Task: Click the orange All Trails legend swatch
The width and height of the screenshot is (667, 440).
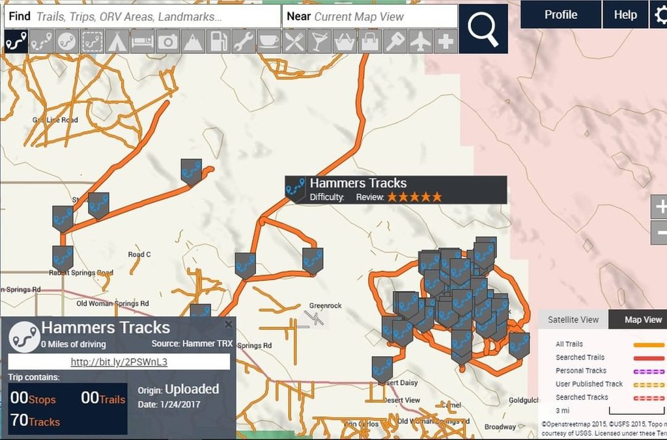Action: [x=649, y=345]
